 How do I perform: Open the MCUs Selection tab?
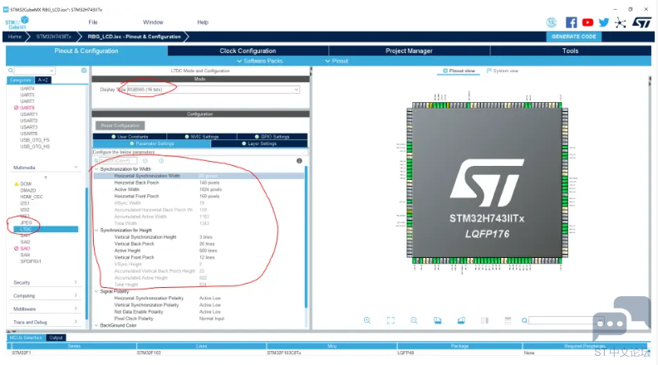click(x=26, y=338)
